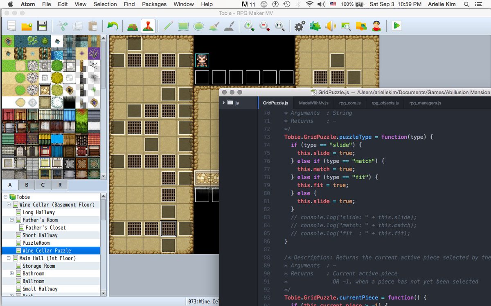Switch to the rpg_core.js tab
Image resolution: width=491 pixels, height=306 pixels.
point(350,103)
